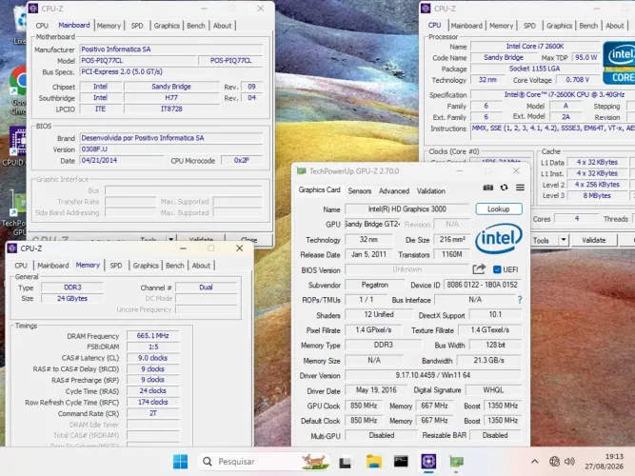Open the TechPowerUp GPU-Z desktop shortcut

pyautogui.click(x=15, y=212)
